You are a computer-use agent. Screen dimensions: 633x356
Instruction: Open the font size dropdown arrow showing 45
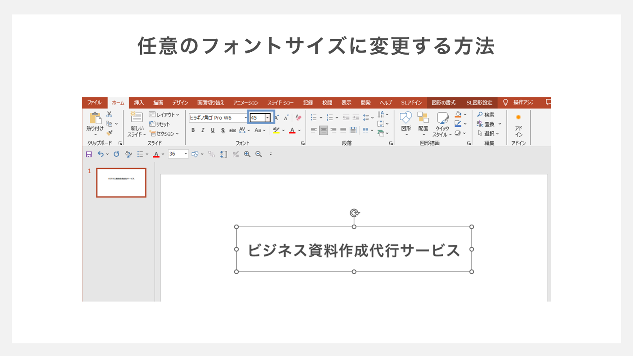[267, 118]
